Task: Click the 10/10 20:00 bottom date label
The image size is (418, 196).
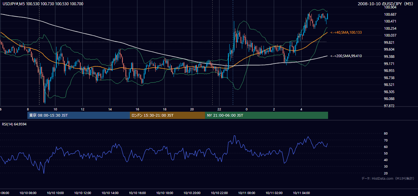Action: pos(192,193)
